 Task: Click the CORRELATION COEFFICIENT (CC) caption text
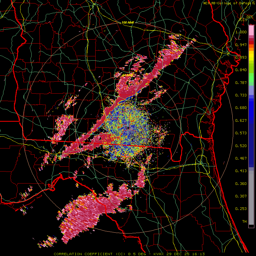click(x=90, y=254)
